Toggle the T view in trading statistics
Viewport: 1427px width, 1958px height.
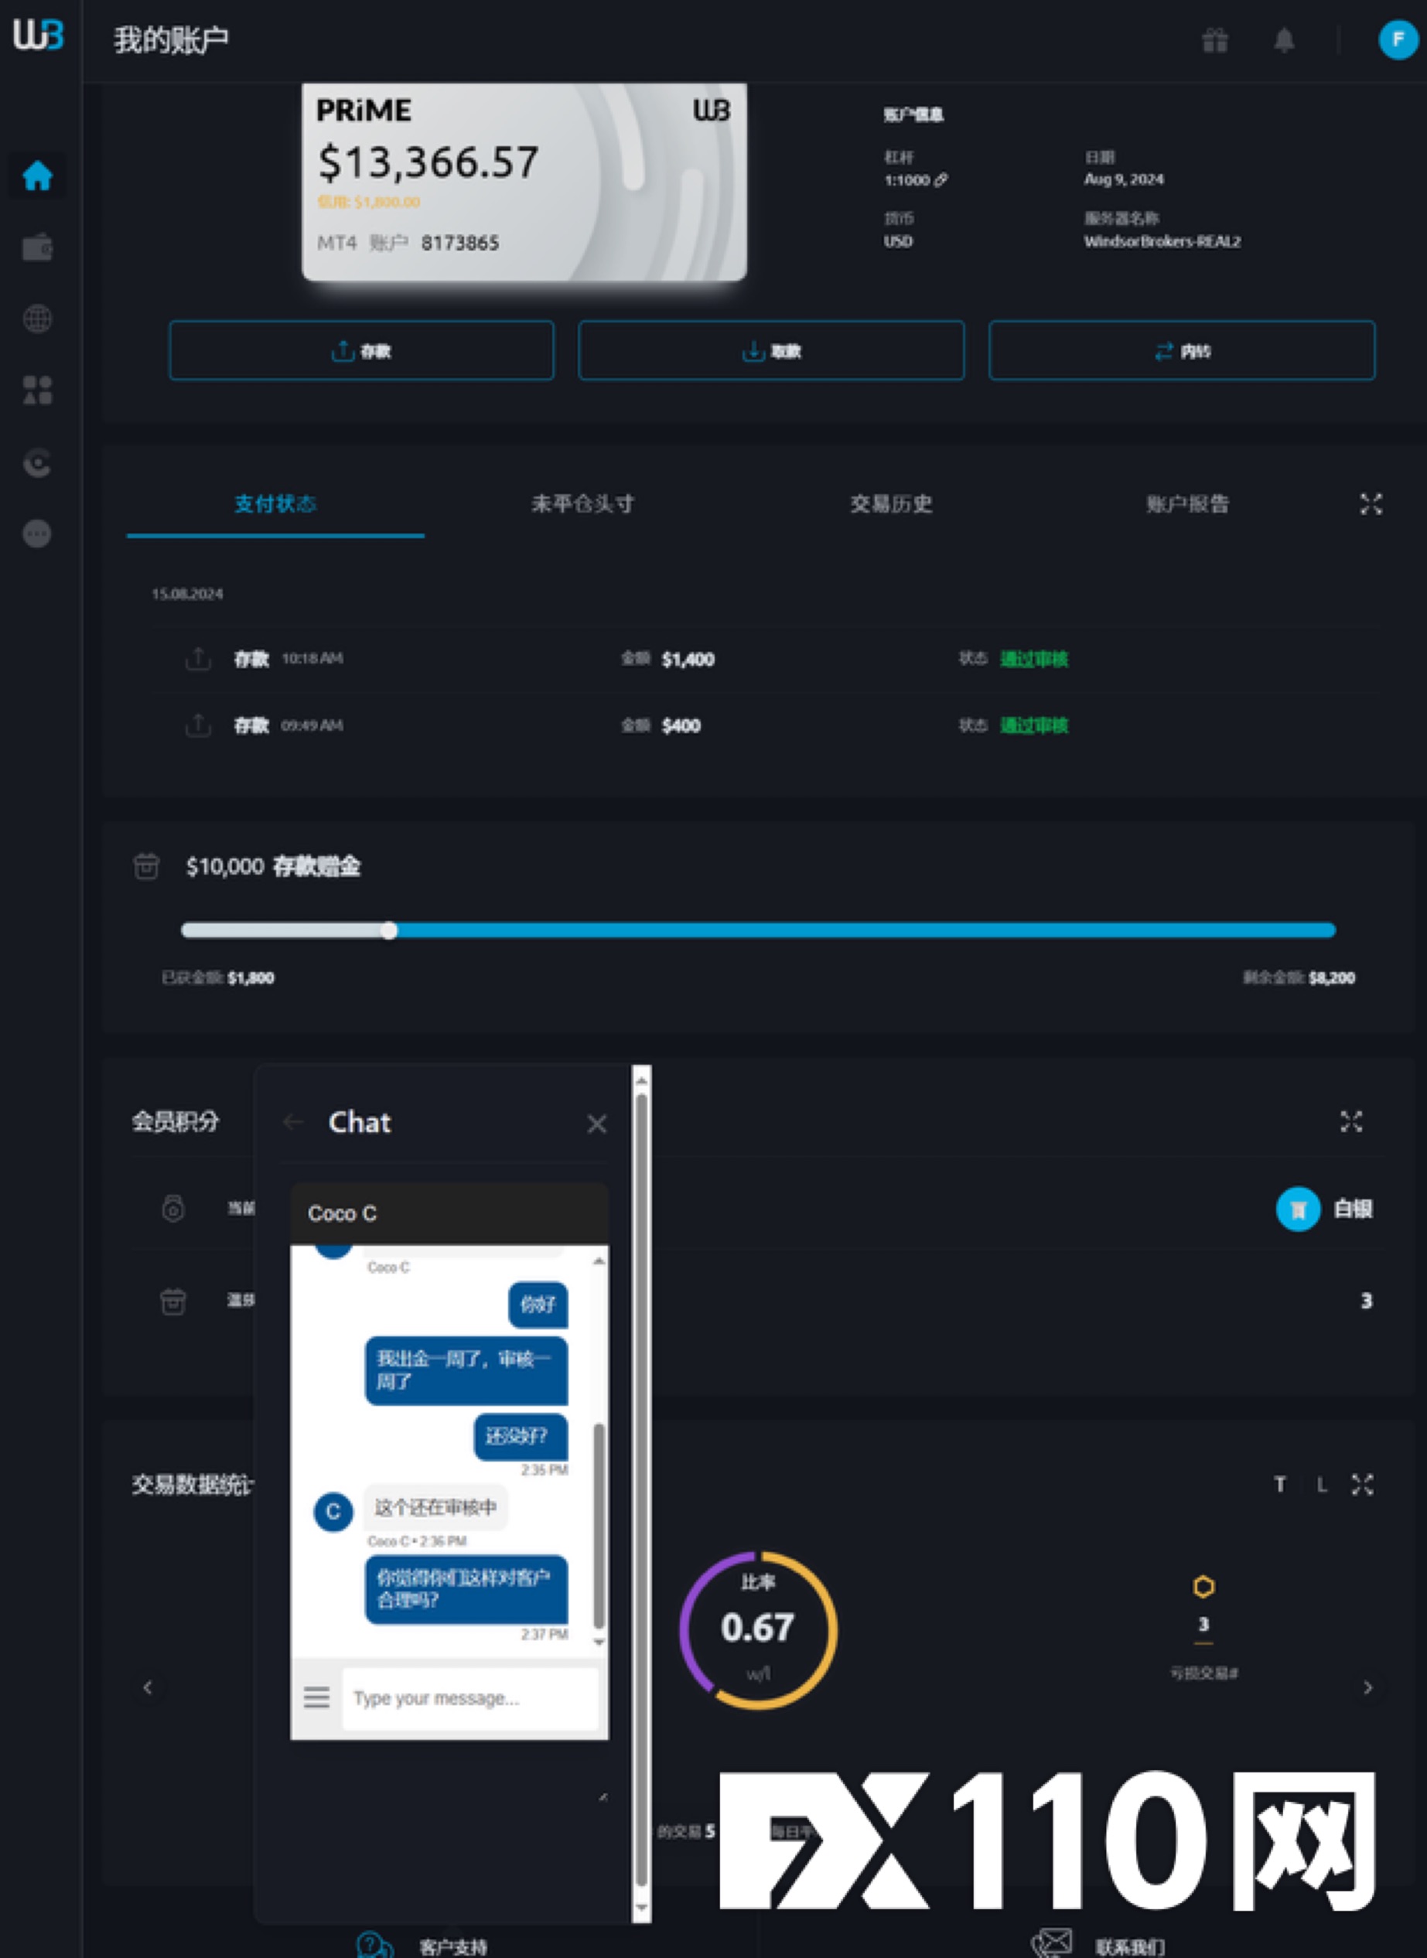click(x=1279, y=1484)
